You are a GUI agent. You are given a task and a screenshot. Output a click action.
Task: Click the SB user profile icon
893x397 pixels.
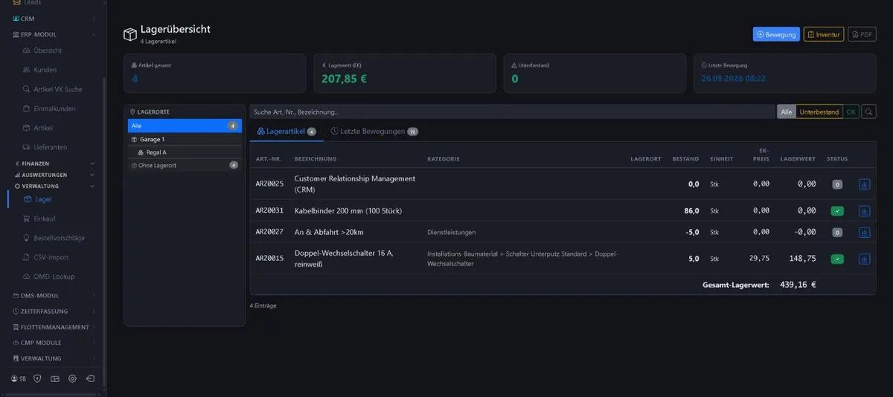pyautogui.click(x=18, y=378)
